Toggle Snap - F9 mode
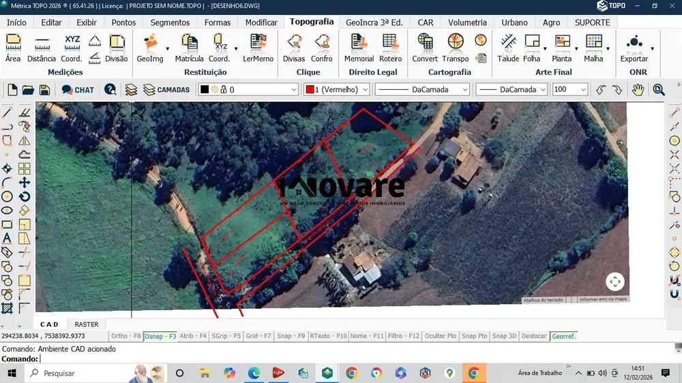This screenshot has height=383, width=682. (x=291, y=336)
